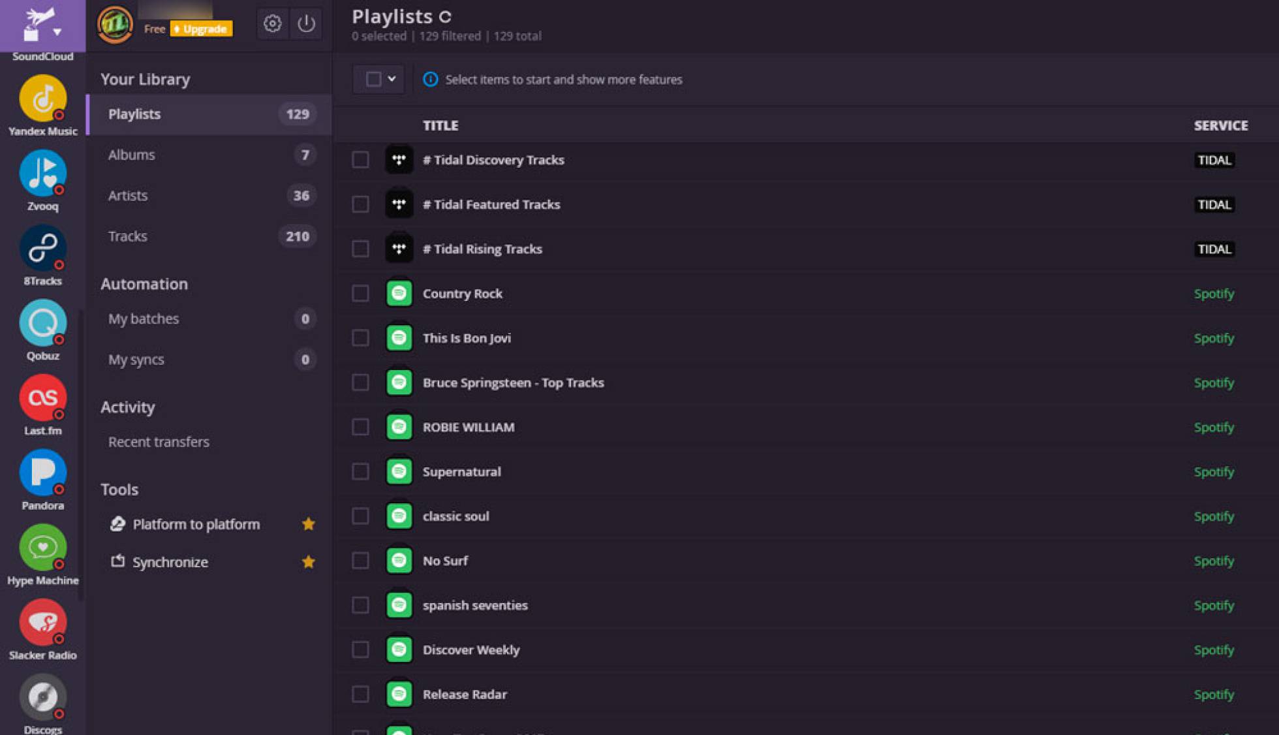Go to Tracks in Your Library
The image size is (1279, 735).
pos(209,236)
